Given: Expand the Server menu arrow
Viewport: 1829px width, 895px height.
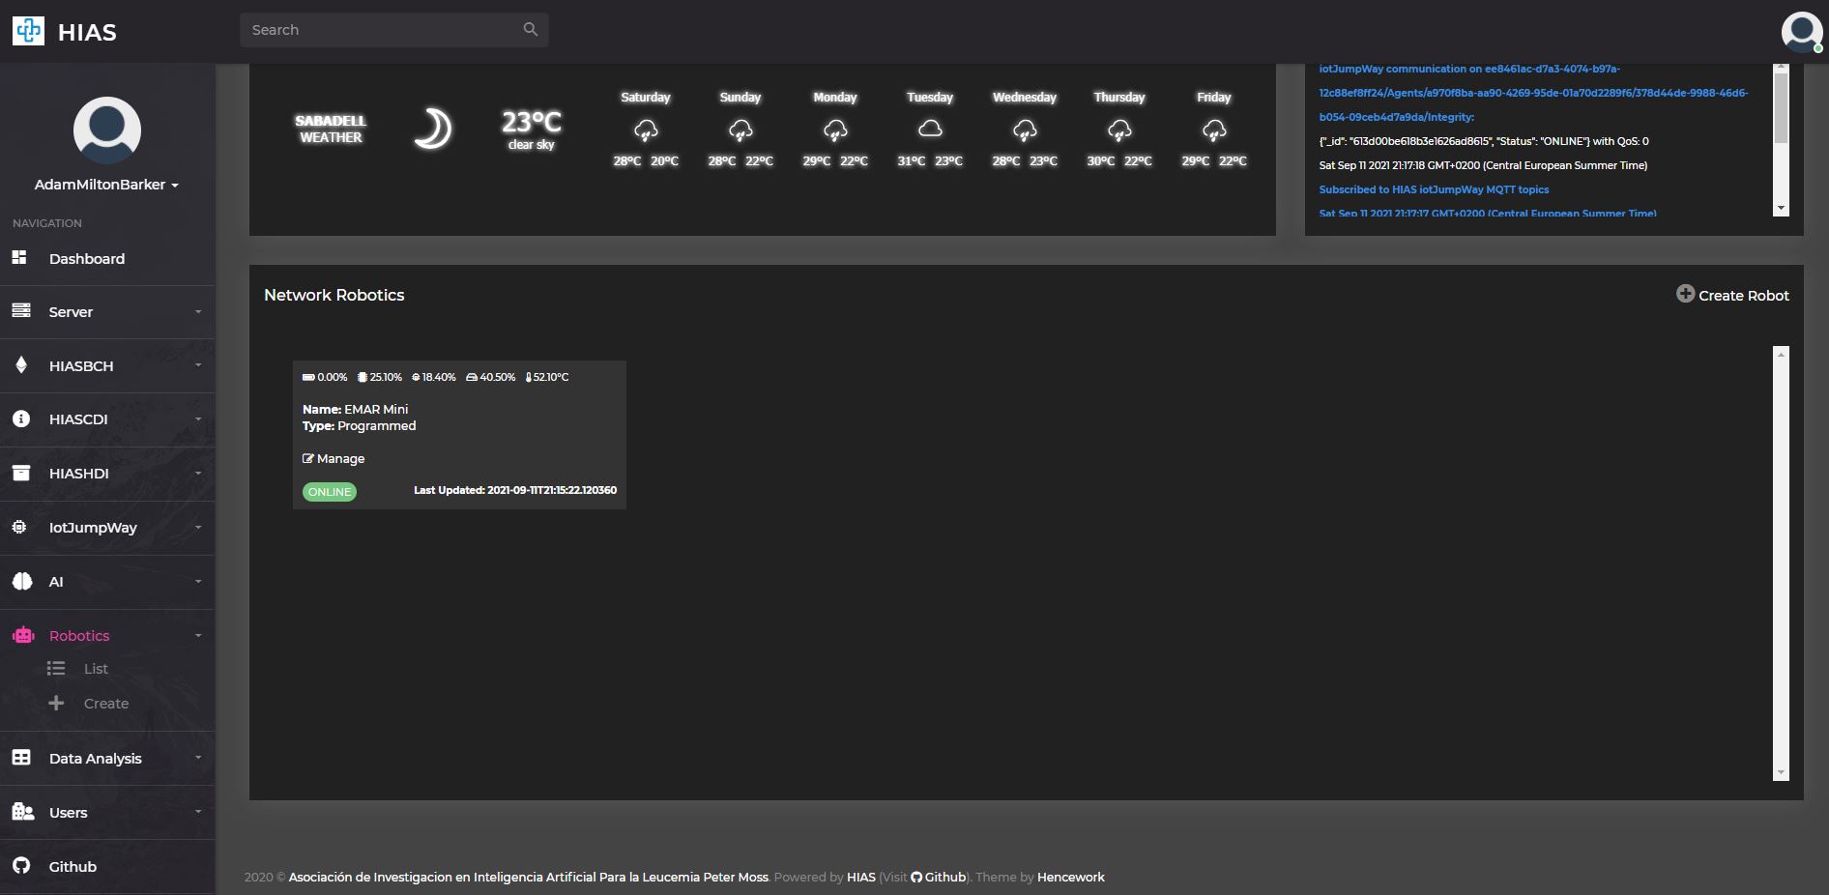Looking at the screenshot, I should click(x=198, y=311).
